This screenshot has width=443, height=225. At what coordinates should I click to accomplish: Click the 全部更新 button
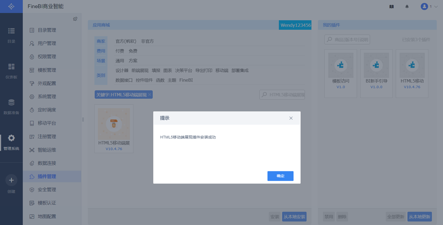(x=396, y=217)
